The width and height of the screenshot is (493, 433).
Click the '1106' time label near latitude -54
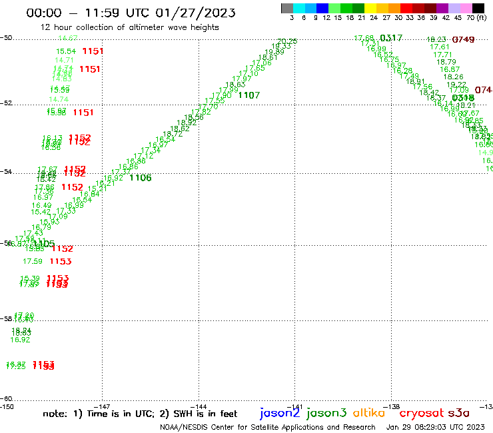click(141, 178)
